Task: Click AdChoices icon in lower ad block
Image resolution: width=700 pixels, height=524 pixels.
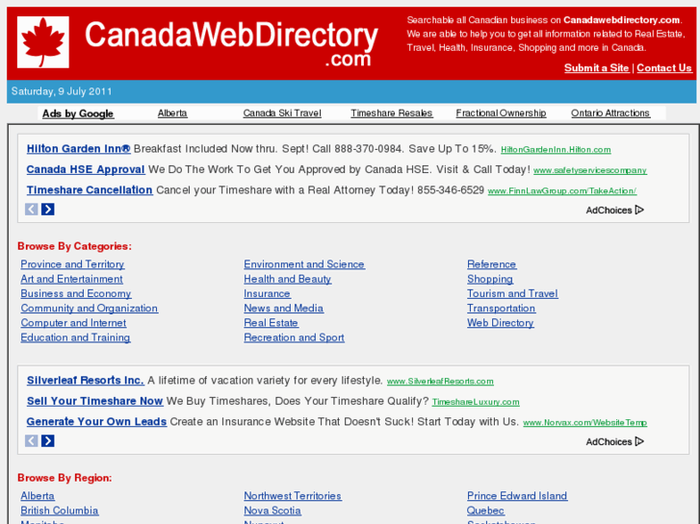Action: 639,441
